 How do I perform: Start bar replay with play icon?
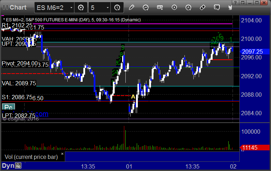[x=174, y=7]
